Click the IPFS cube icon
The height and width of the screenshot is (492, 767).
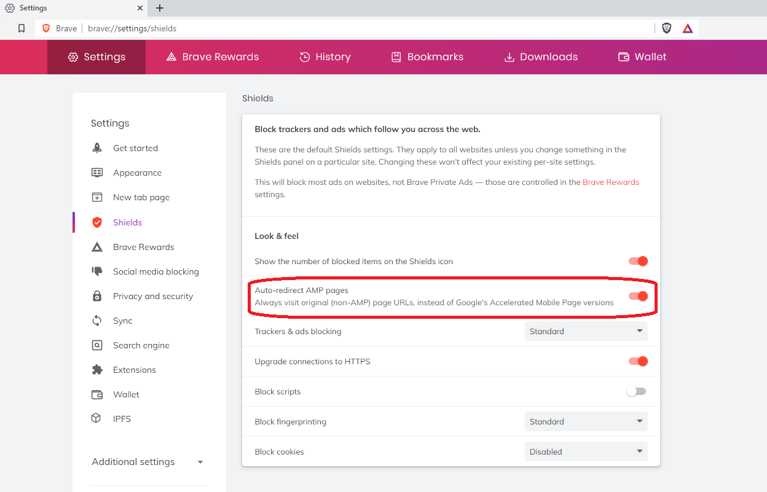click(96, 419)
